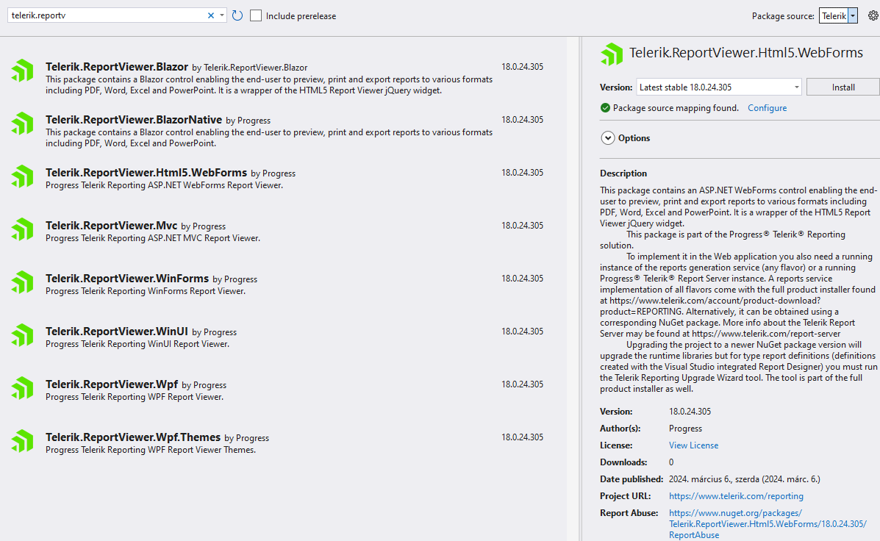This screenshot has height=541, width=880.
Task: Clear the search box text
Action: coord(211,15)
